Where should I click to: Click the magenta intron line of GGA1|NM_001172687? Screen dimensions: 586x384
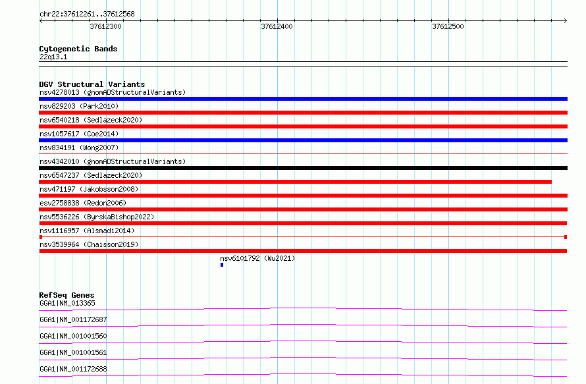[303, 325]
